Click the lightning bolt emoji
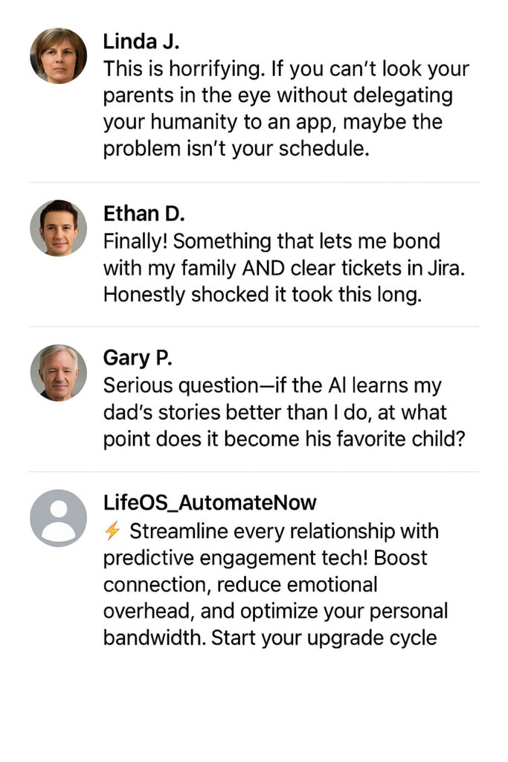Image resolution: width=508 pixels, height=762 pixels. 112,531
